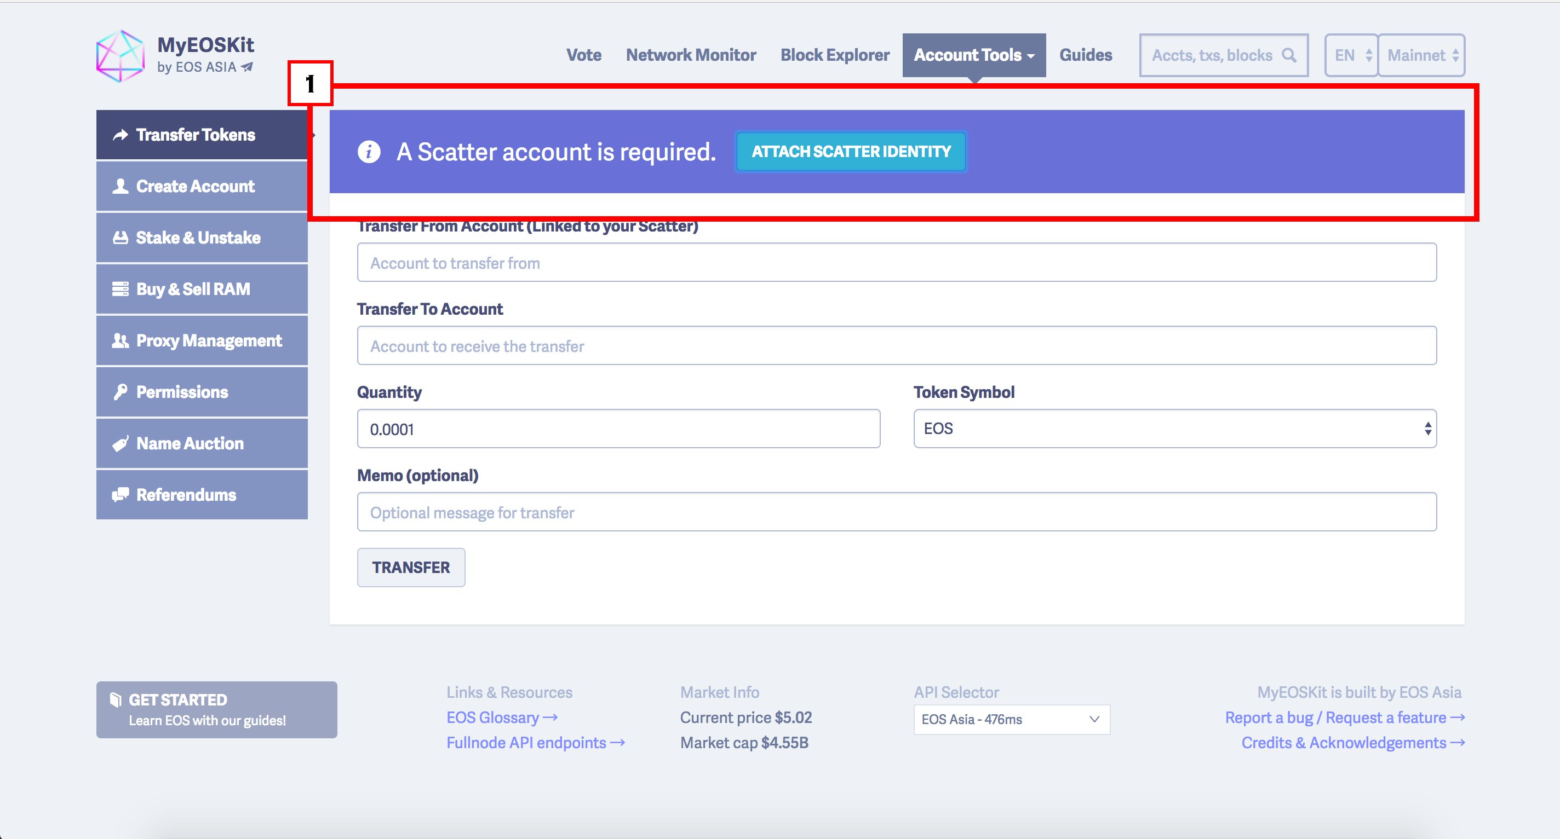This screenshot has width=1560, height=839.
Task: Open the Mainnet network selector
Action: [1421, 55]
